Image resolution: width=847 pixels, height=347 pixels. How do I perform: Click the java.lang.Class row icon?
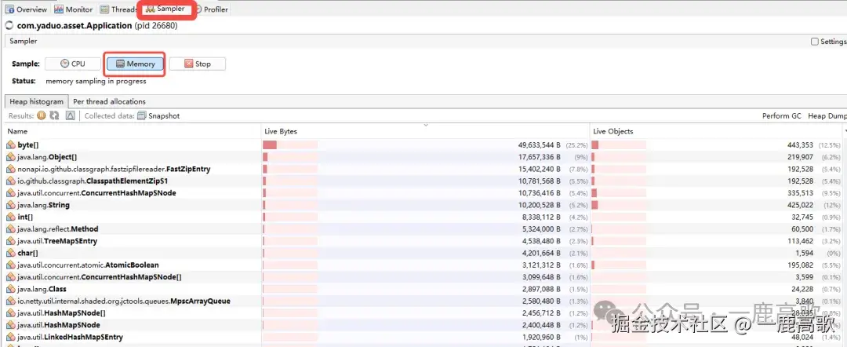(11, 289)
